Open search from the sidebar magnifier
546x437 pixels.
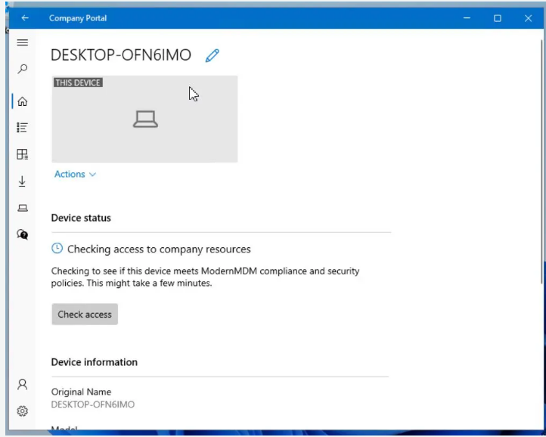[x=22, y=69]
